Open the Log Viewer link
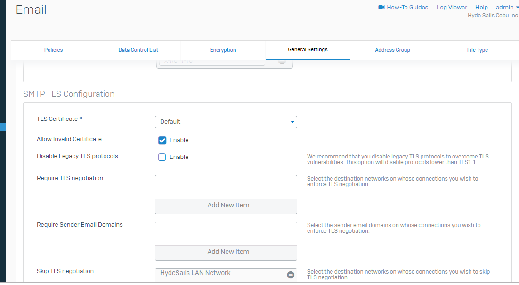 452,8
